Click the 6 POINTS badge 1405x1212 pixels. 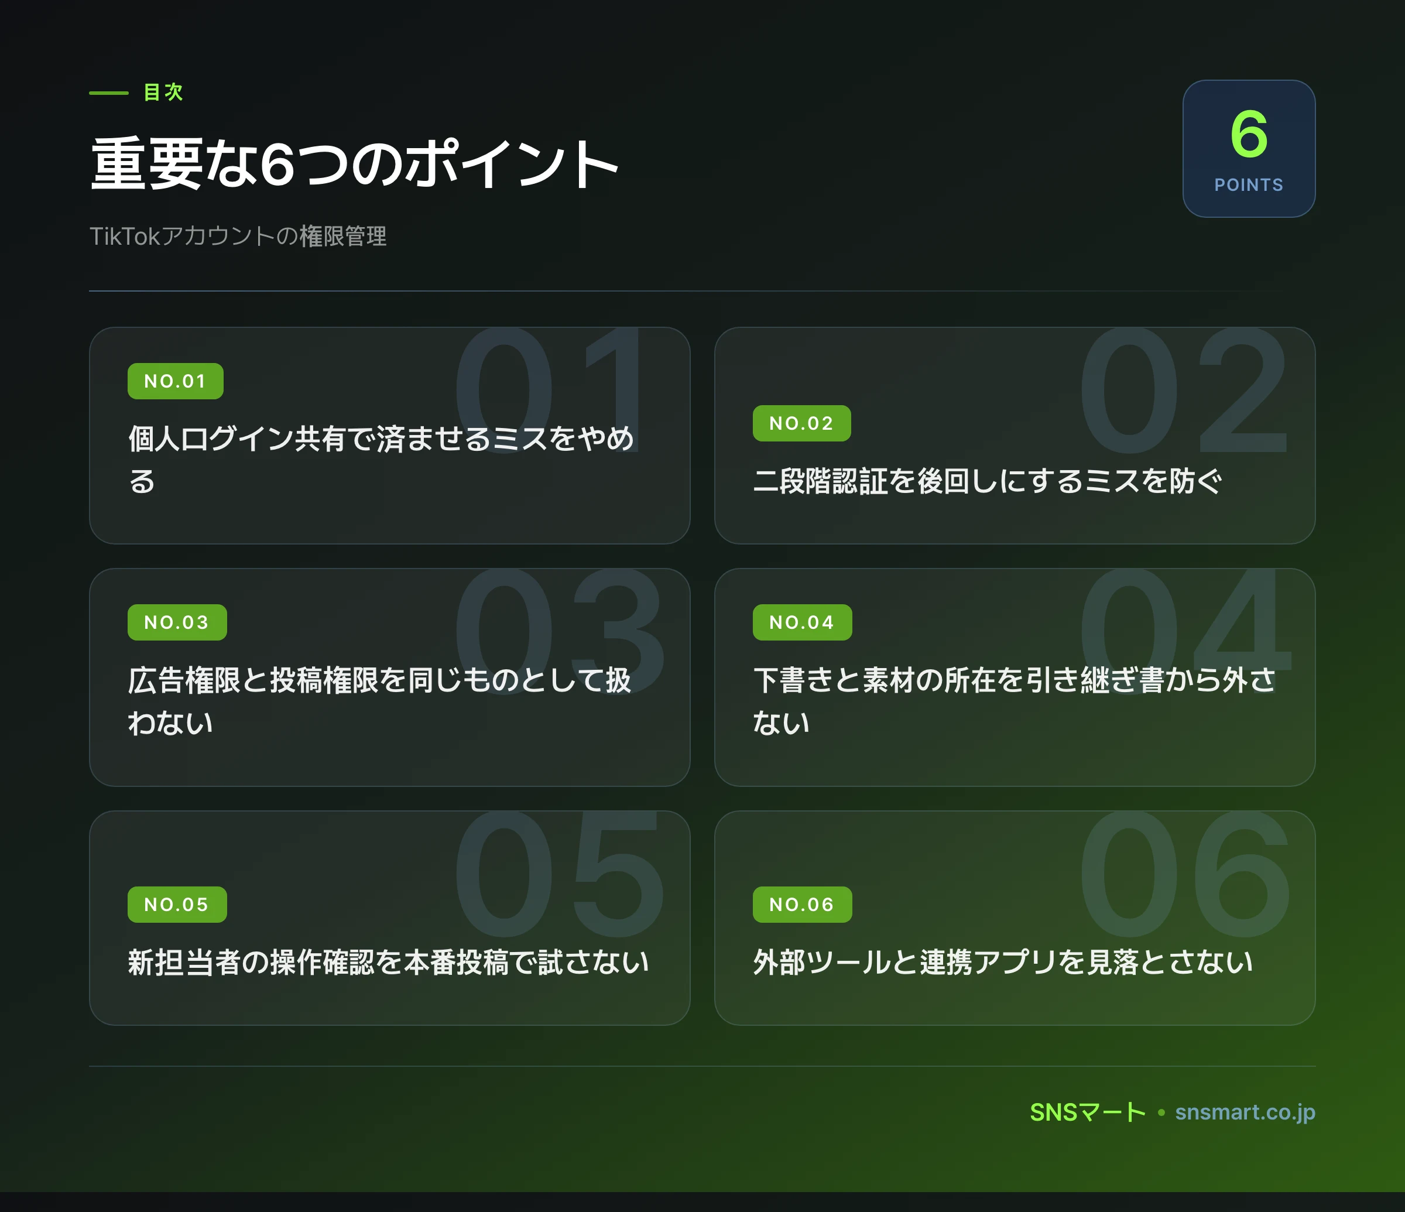1248,149
